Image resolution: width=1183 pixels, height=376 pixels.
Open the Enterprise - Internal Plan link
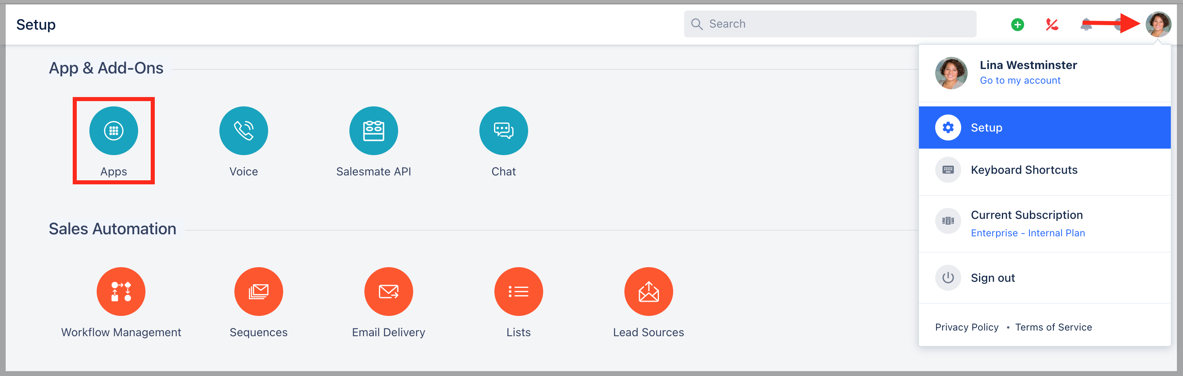1028,233
